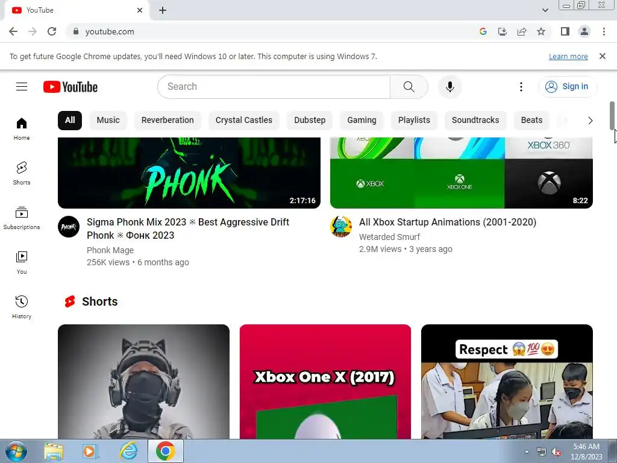The width and height of the screenshot is (617, 463).
Task: Open the Phonk mix video thumbnail
Action: (189, 173)
